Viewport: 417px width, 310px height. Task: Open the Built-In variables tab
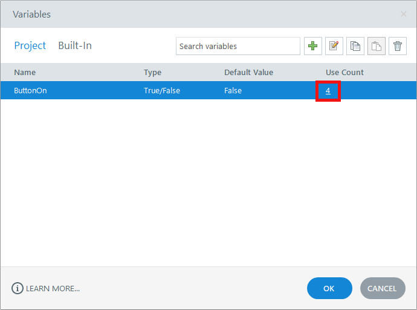75,45
